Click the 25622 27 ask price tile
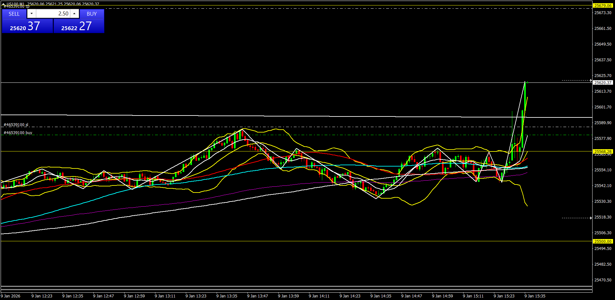Viewport: 615px width, 300px height. point(79,26)
